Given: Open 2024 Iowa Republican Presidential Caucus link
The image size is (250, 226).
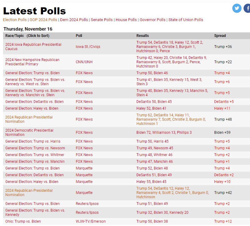Looking at the screenshot, I should [x=33, y=46].
